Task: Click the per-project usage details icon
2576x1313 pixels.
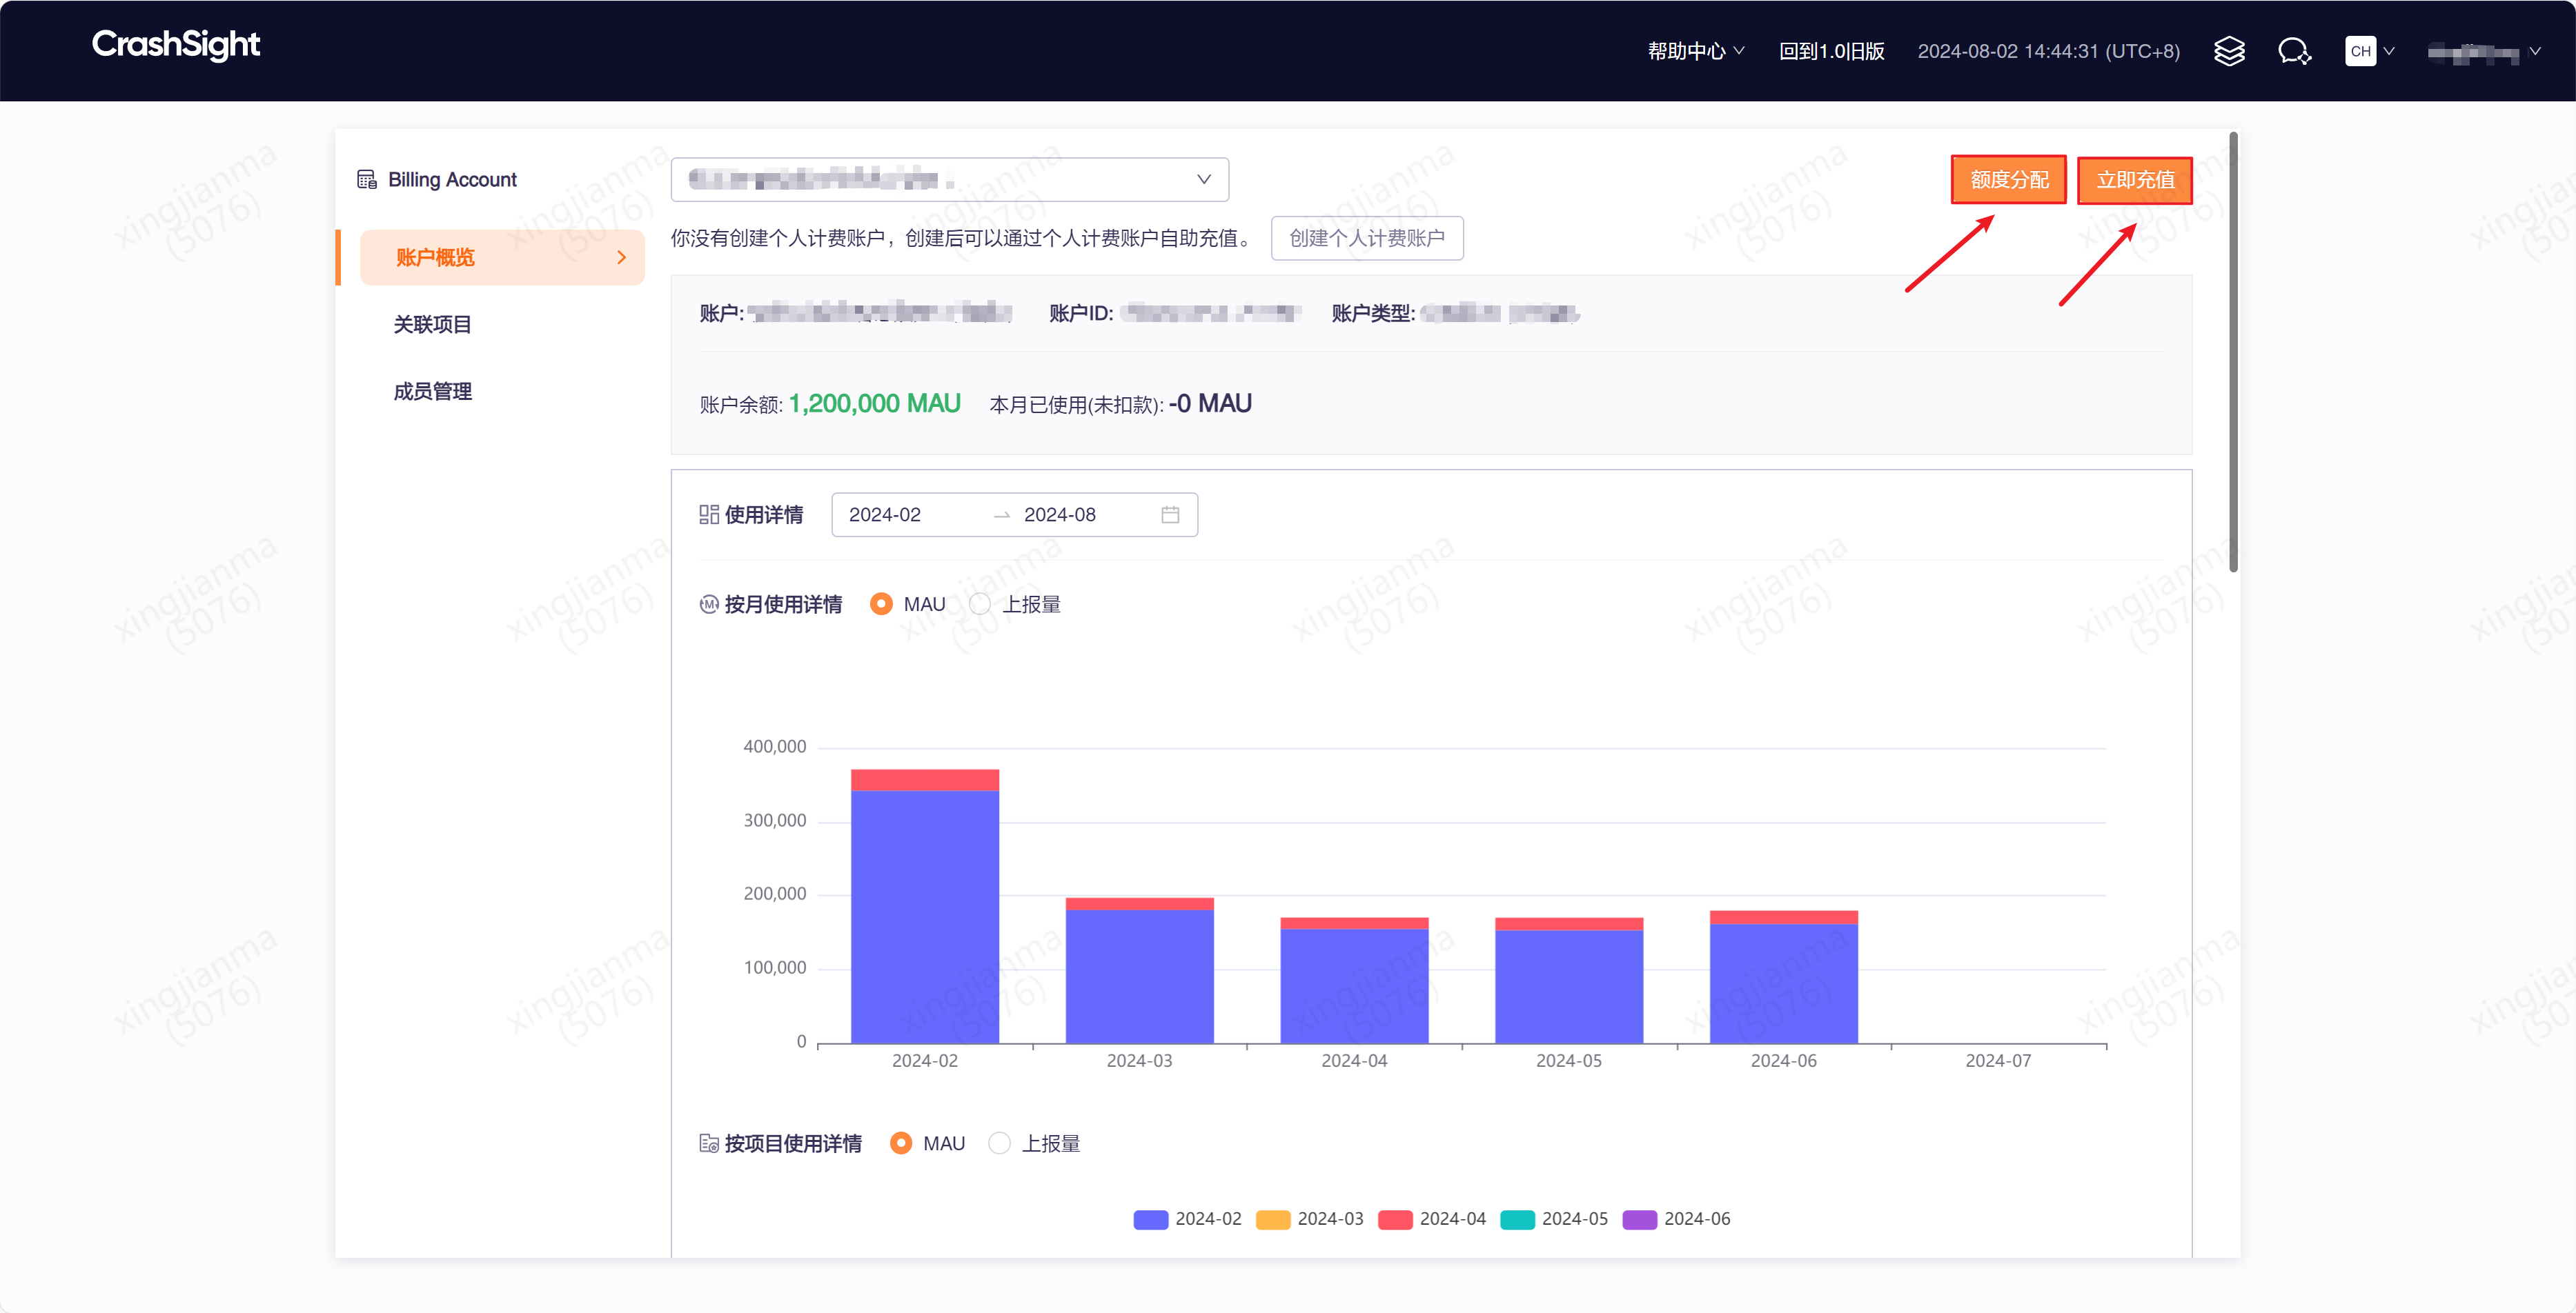Action: [709, 1143]
